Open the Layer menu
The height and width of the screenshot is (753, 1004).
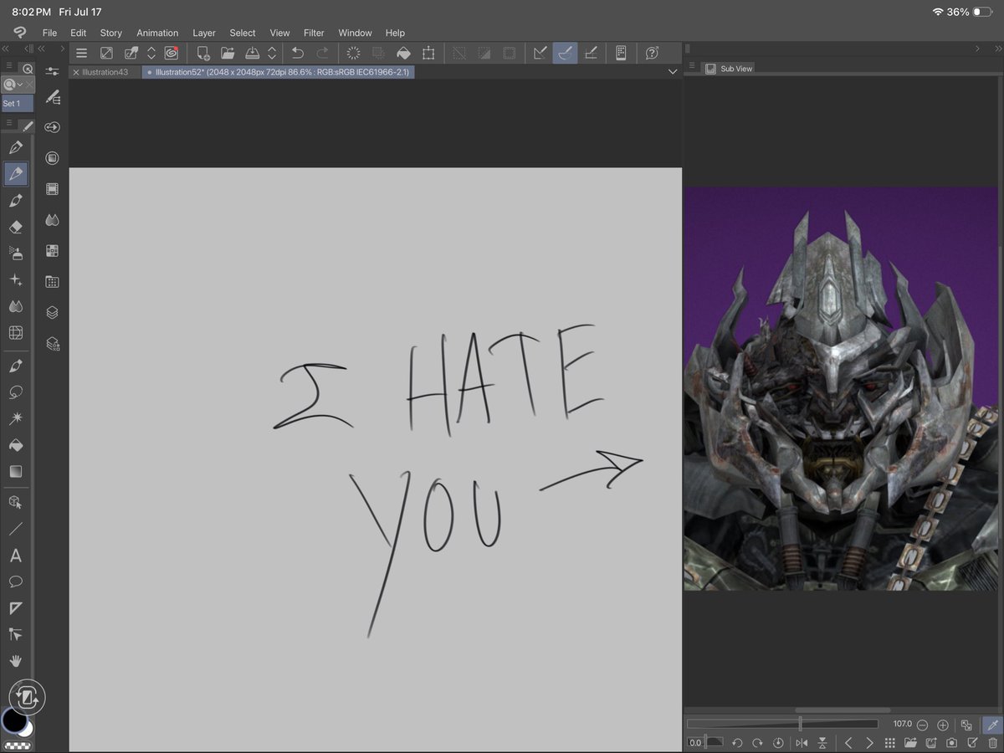coord(204,33)
